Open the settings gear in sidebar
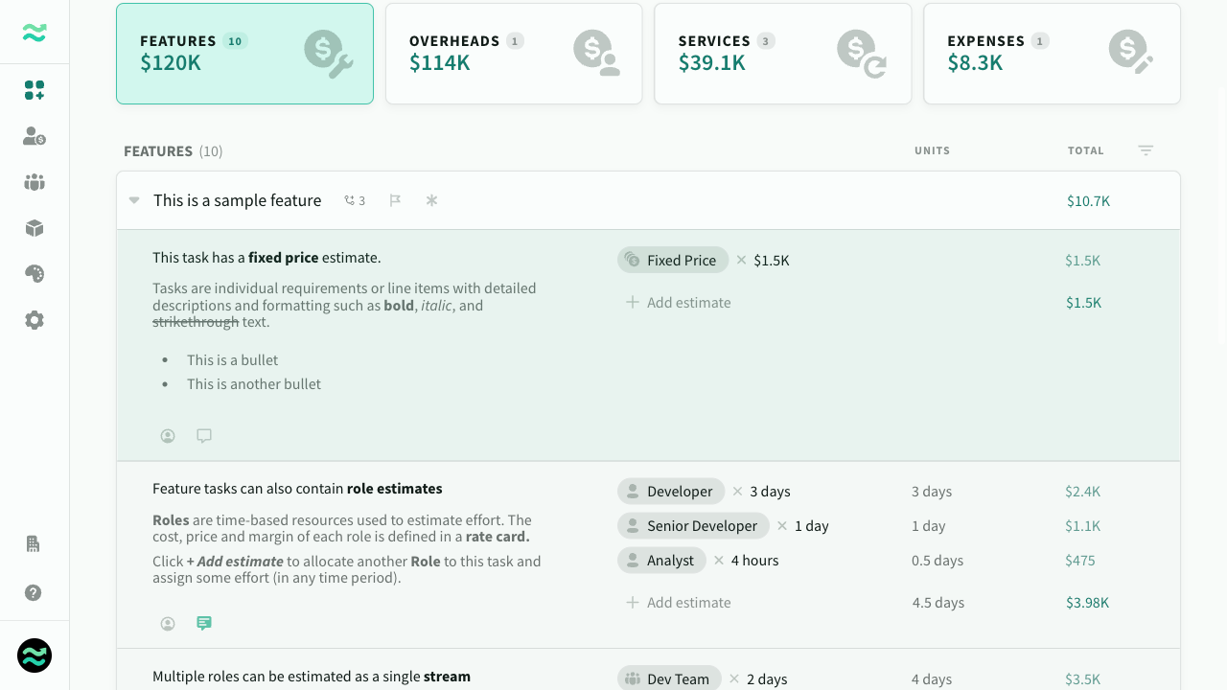This screenshot has height=690, width=1227. (35, 320)
